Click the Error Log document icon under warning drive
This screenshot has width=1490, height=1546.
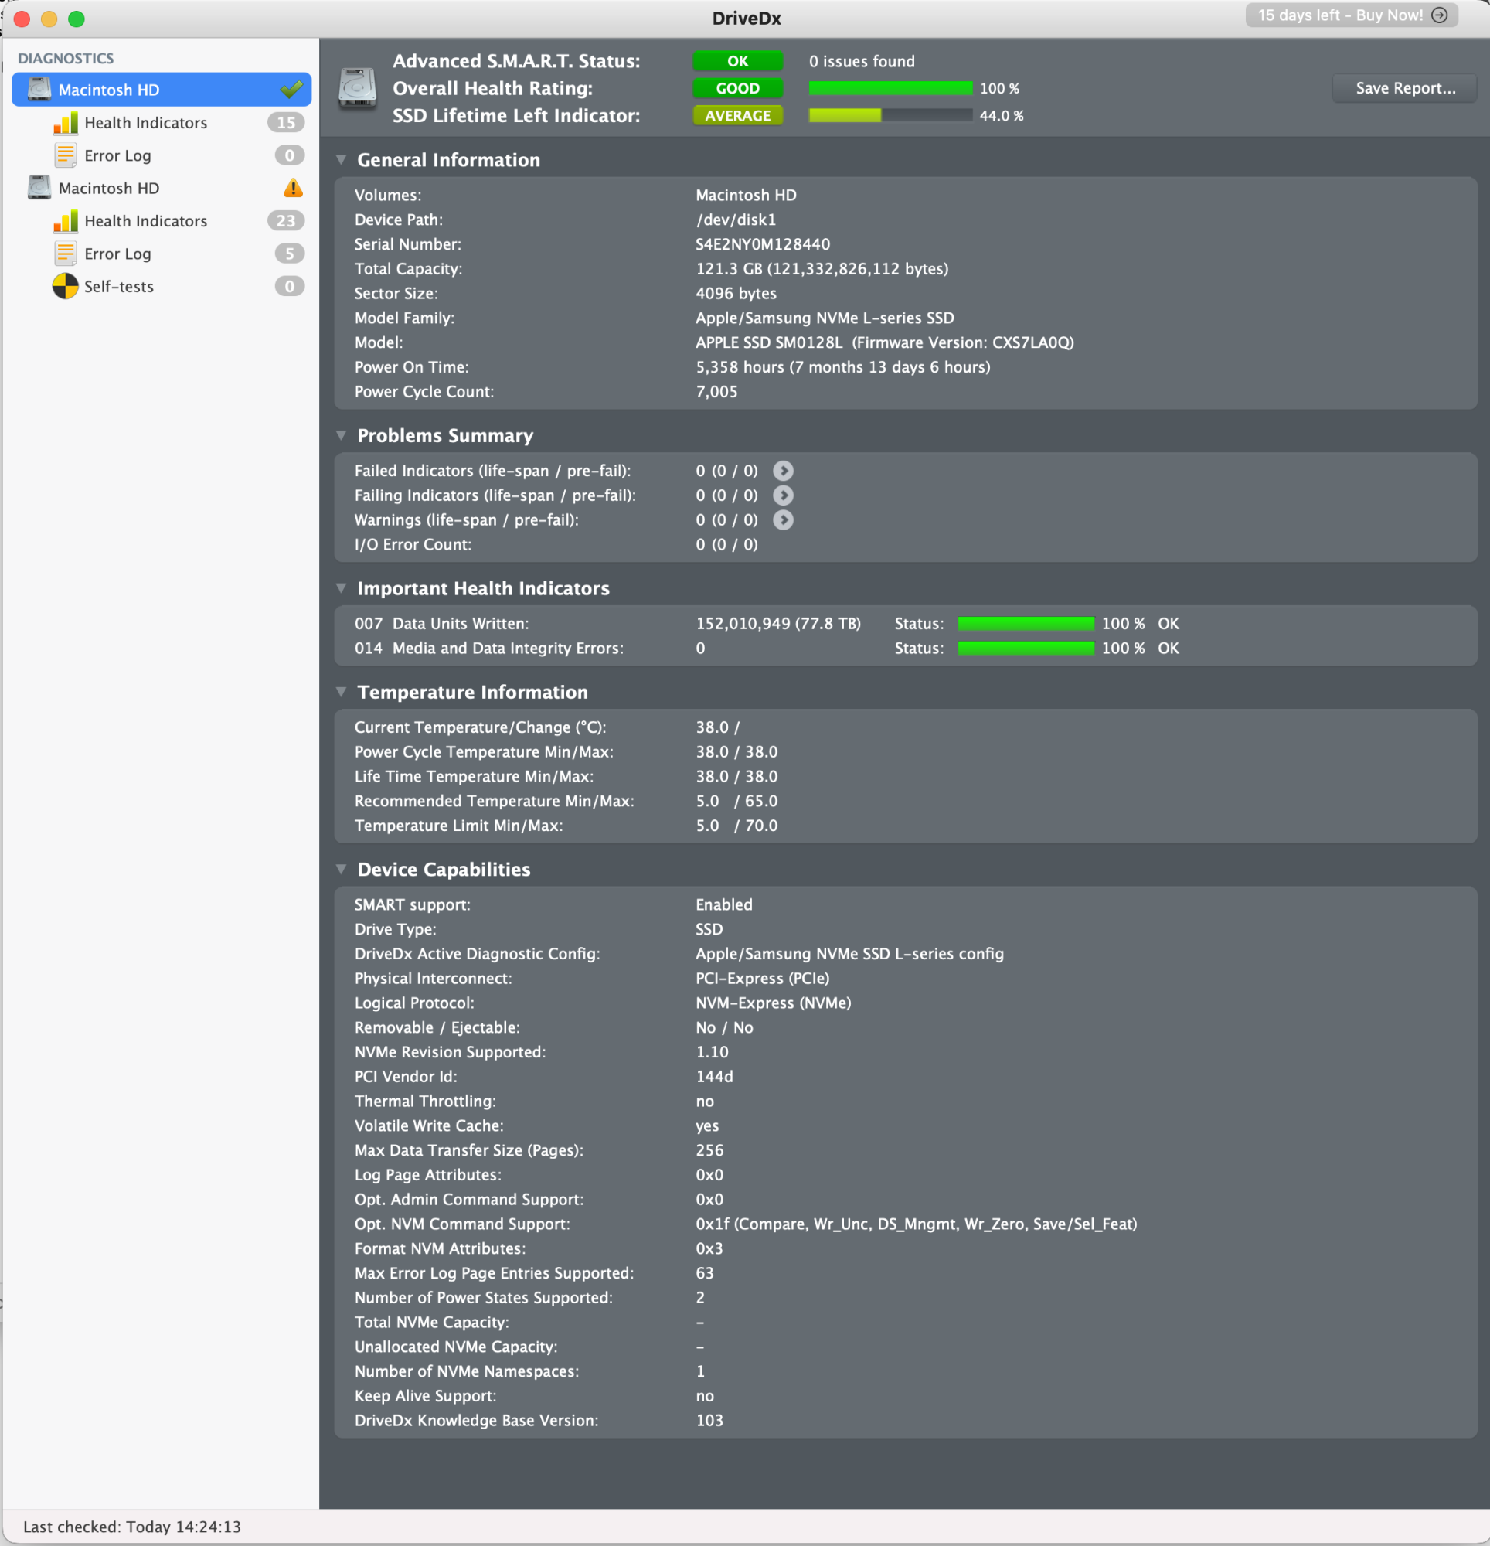tap(65, 254)
